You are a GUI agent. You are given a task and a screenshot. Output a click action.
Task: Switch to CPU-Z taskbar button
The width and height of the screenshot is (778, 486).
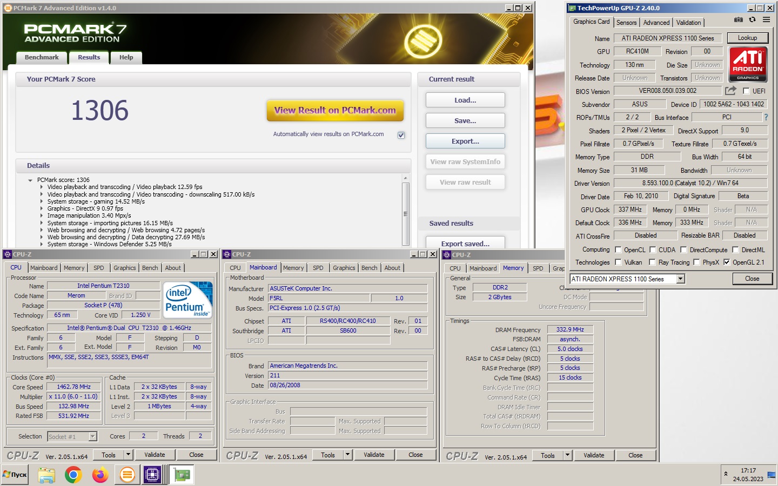153,475
